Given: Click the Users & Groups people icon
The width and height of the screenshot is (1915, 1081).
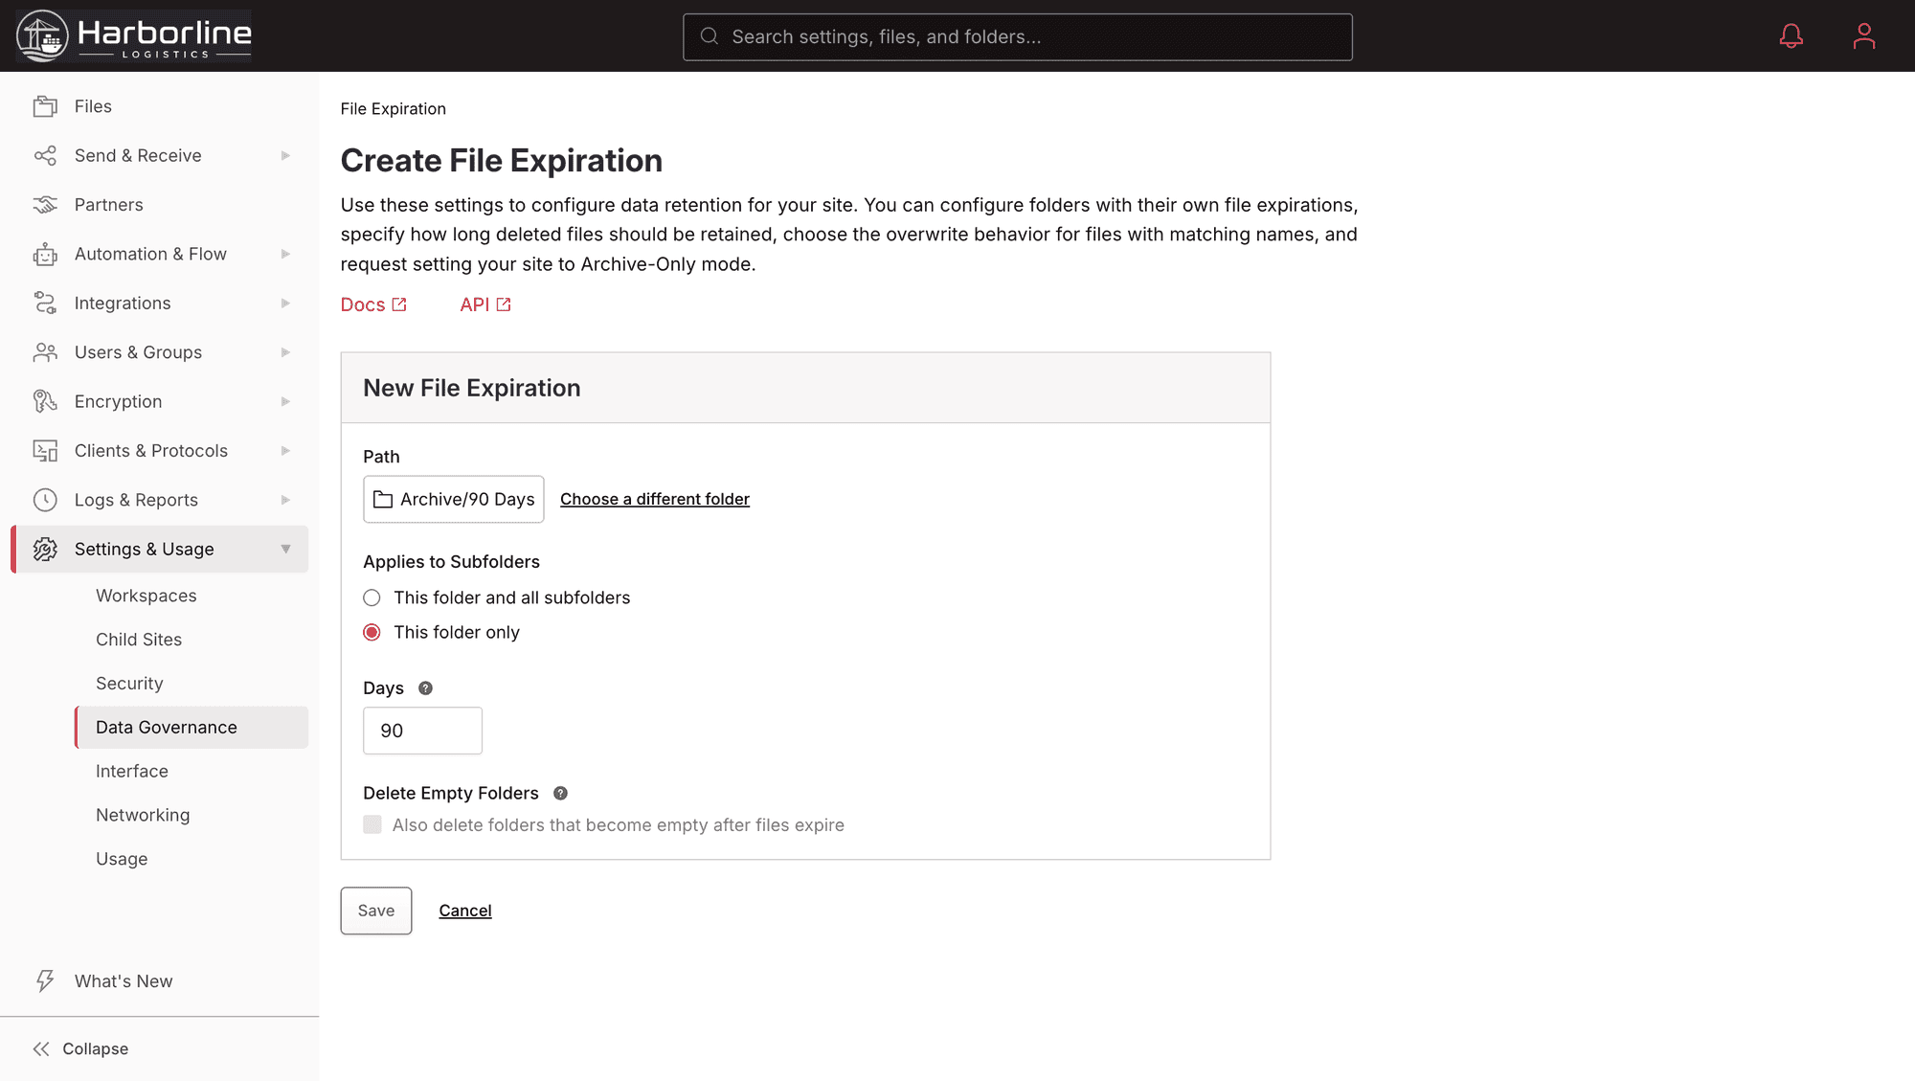Looking at the screenshot, I should coord(45,352).
